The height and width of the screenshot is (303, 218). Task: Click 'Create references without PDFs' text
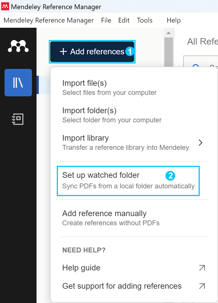click(x=111, y=223)
